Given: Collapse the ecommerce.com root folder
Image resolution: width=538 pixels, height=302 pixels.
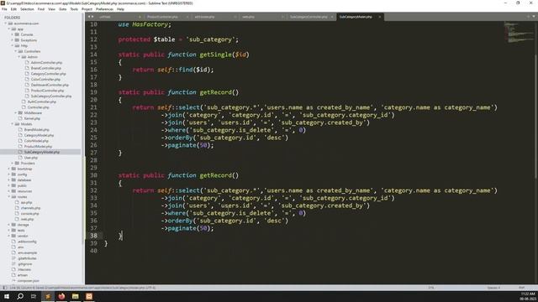Looking at the screenshot, I should tap(6, 23).
